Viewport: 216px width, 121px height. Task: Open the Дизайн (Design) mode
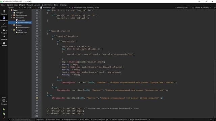click(4, 25)
